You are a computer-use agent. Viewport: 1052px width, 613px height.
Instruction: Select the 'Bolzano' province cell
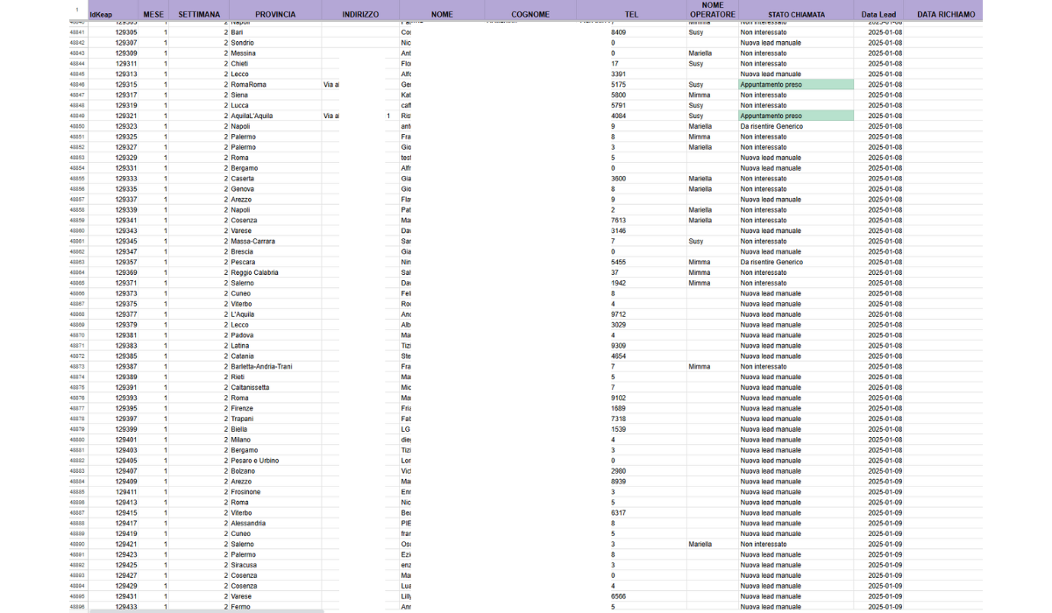point(275,471)
